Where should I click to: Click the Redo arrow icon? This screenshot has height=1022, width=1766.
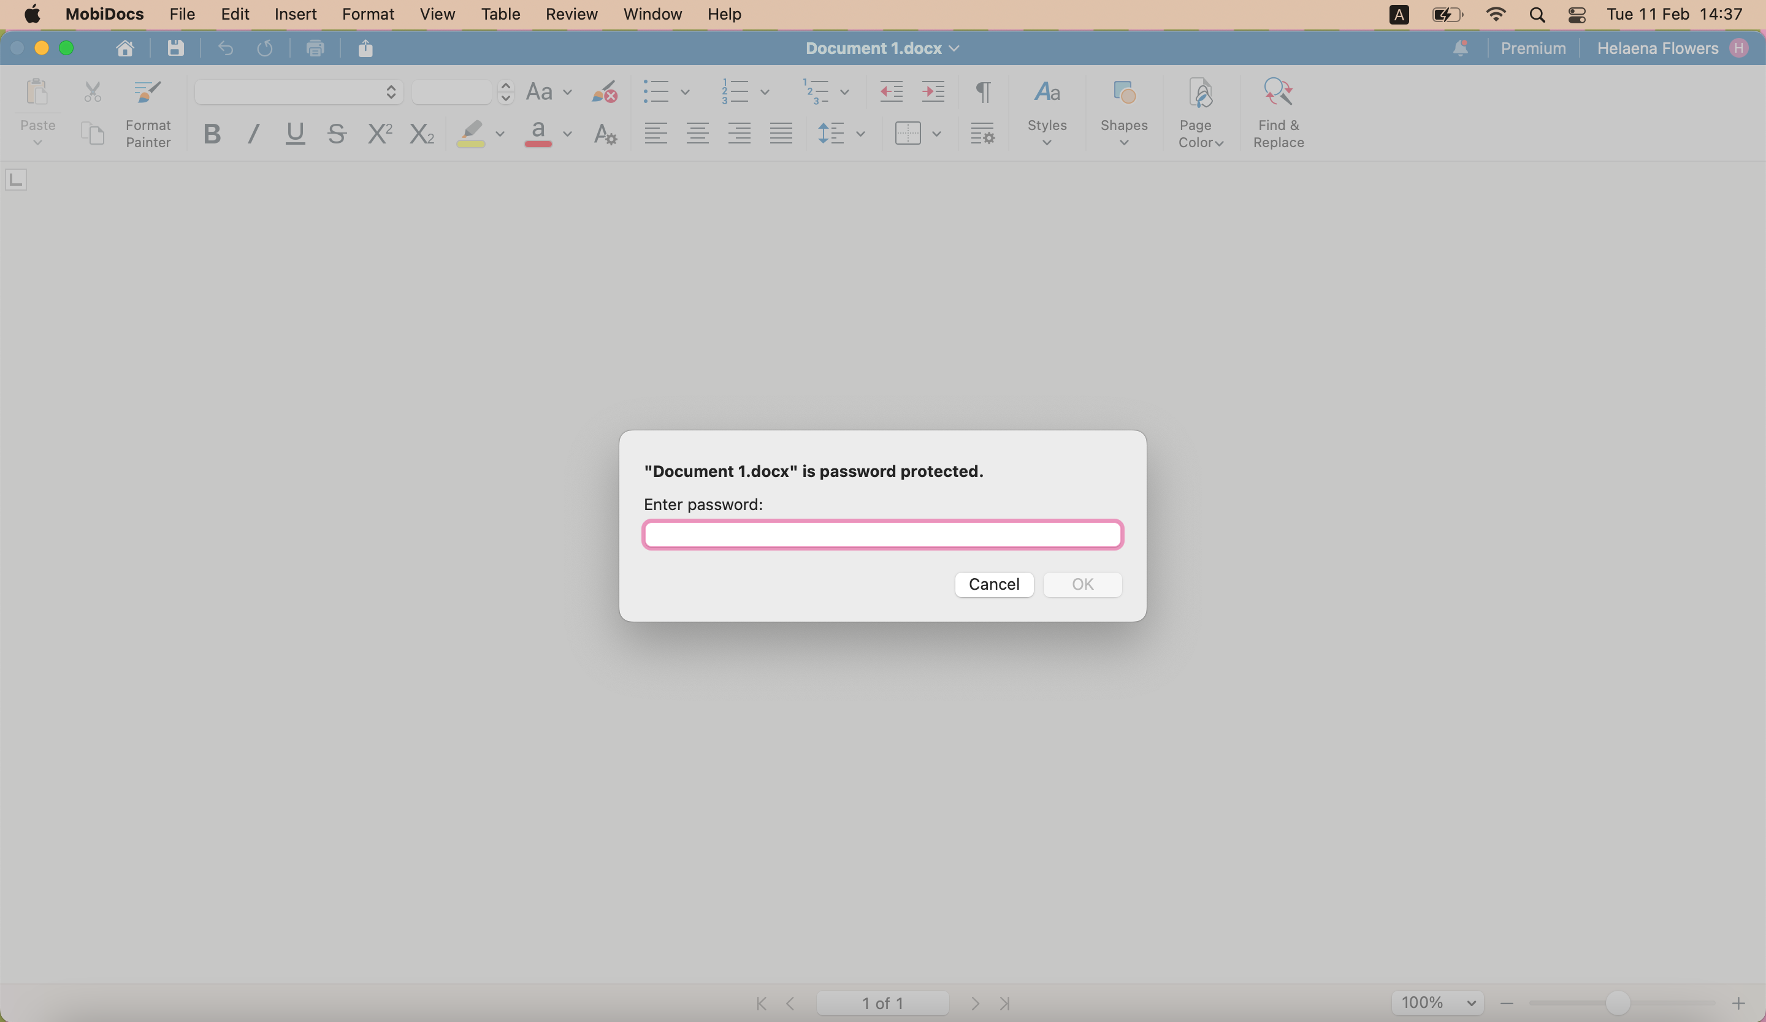point(265,48)
